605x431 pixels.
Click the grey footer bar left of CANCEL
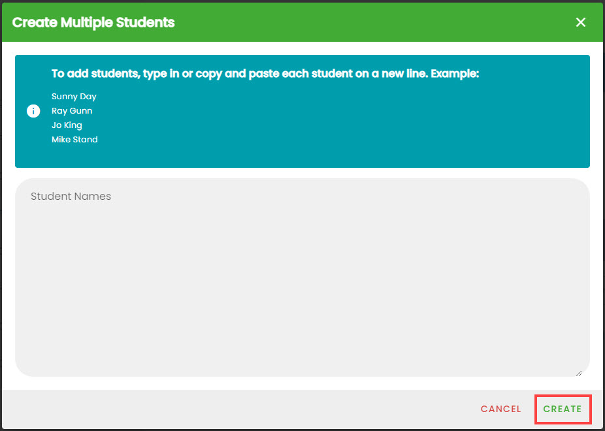coord(231,409)
